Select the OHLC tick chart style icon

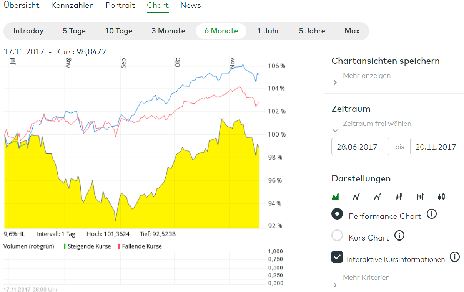pos(420,196)
